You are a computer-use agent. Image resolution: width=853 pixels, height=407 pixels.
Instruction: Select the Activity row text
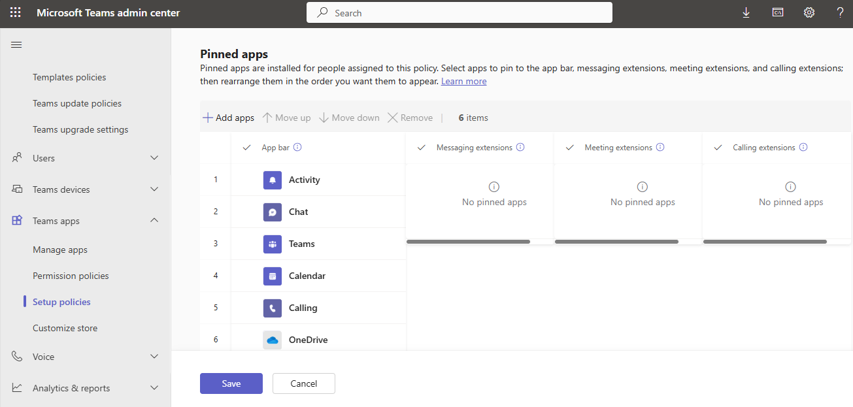click(x=305, y=180)
